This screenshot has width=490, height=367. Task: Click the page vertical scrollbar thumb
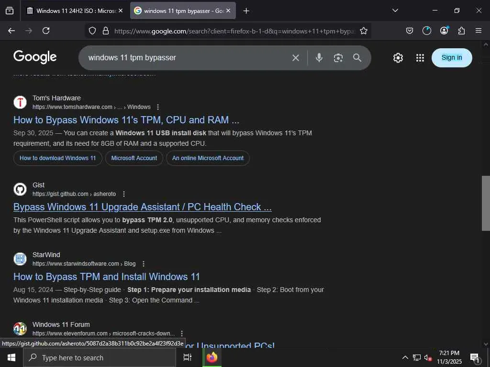pyautogui.click(x=486, y=203)
